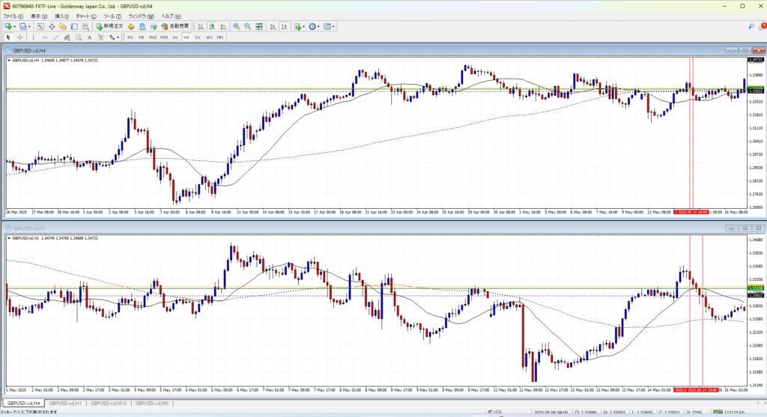Expand the new chart dropdown arrow
The height and width of the screenshot is (417, 767).
pyautogui.click(x=16, y=26)
